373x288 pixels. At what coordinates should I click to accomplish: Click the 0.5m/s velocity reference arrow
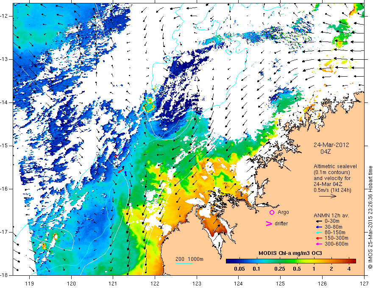point(328,196)
